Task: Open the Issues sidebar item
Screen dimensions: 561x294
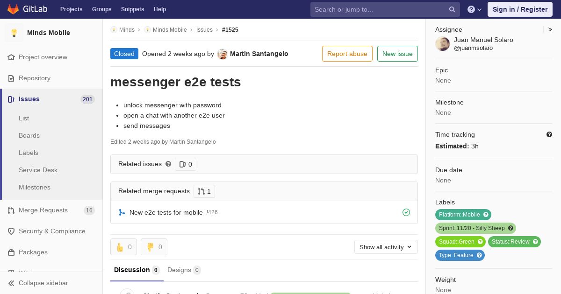Action: (51, 99)
